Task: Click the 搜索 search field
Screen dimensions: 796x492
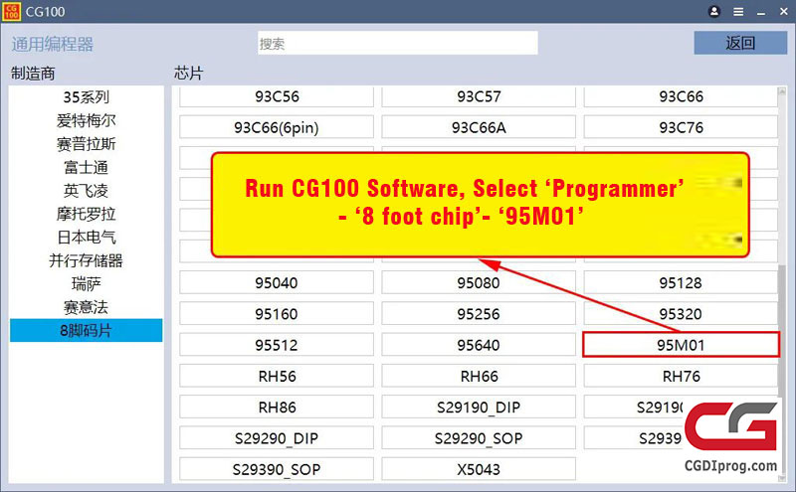Action: (x=397, y=43)
